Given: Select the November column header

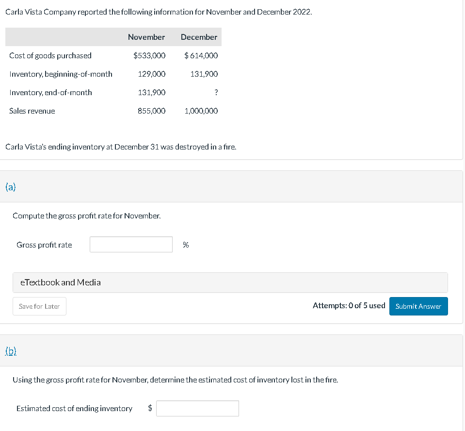Looking at the screenshot, I should (146, 37).
